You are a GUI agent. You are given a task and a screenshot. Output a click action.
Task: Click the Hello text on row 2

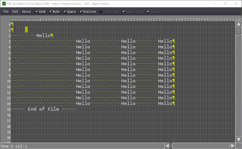point(43,36)
